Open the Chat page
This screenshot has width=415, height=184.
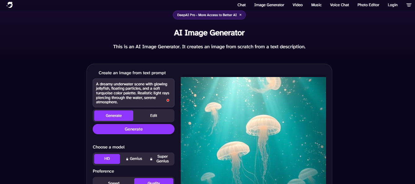241,5
